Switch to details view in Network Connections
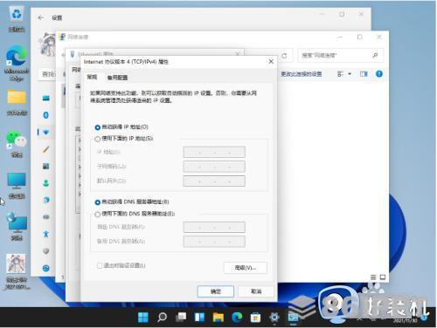The image size is (437, 328). pos(373,277)
